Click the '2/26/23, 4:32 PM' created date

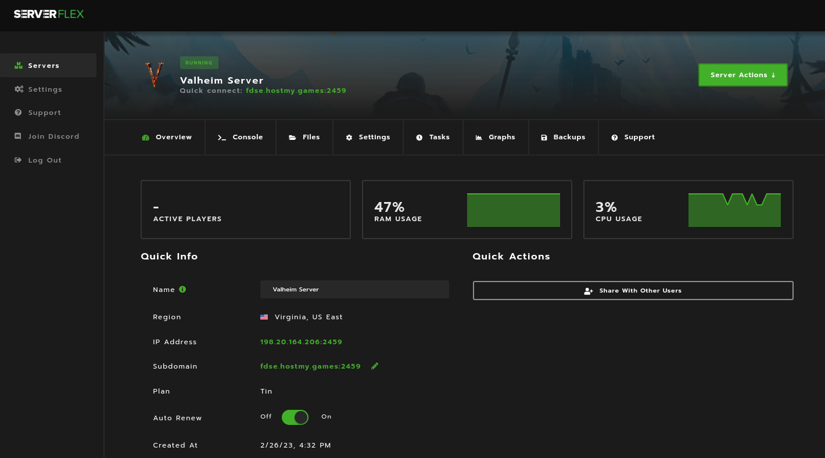(296, 445)
